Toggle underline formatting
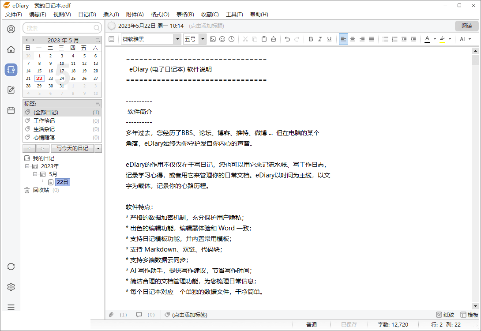481x331 pixels. click(x=329, y=39)
